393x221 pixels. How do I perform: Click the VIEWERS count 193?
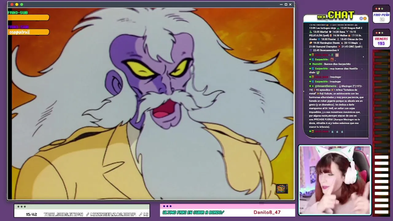click(x=381, y=44)
